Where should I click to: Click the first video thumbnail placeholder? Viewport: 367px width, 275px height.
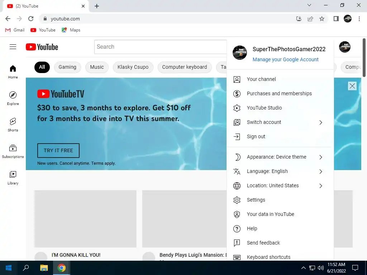pos(85,219)
